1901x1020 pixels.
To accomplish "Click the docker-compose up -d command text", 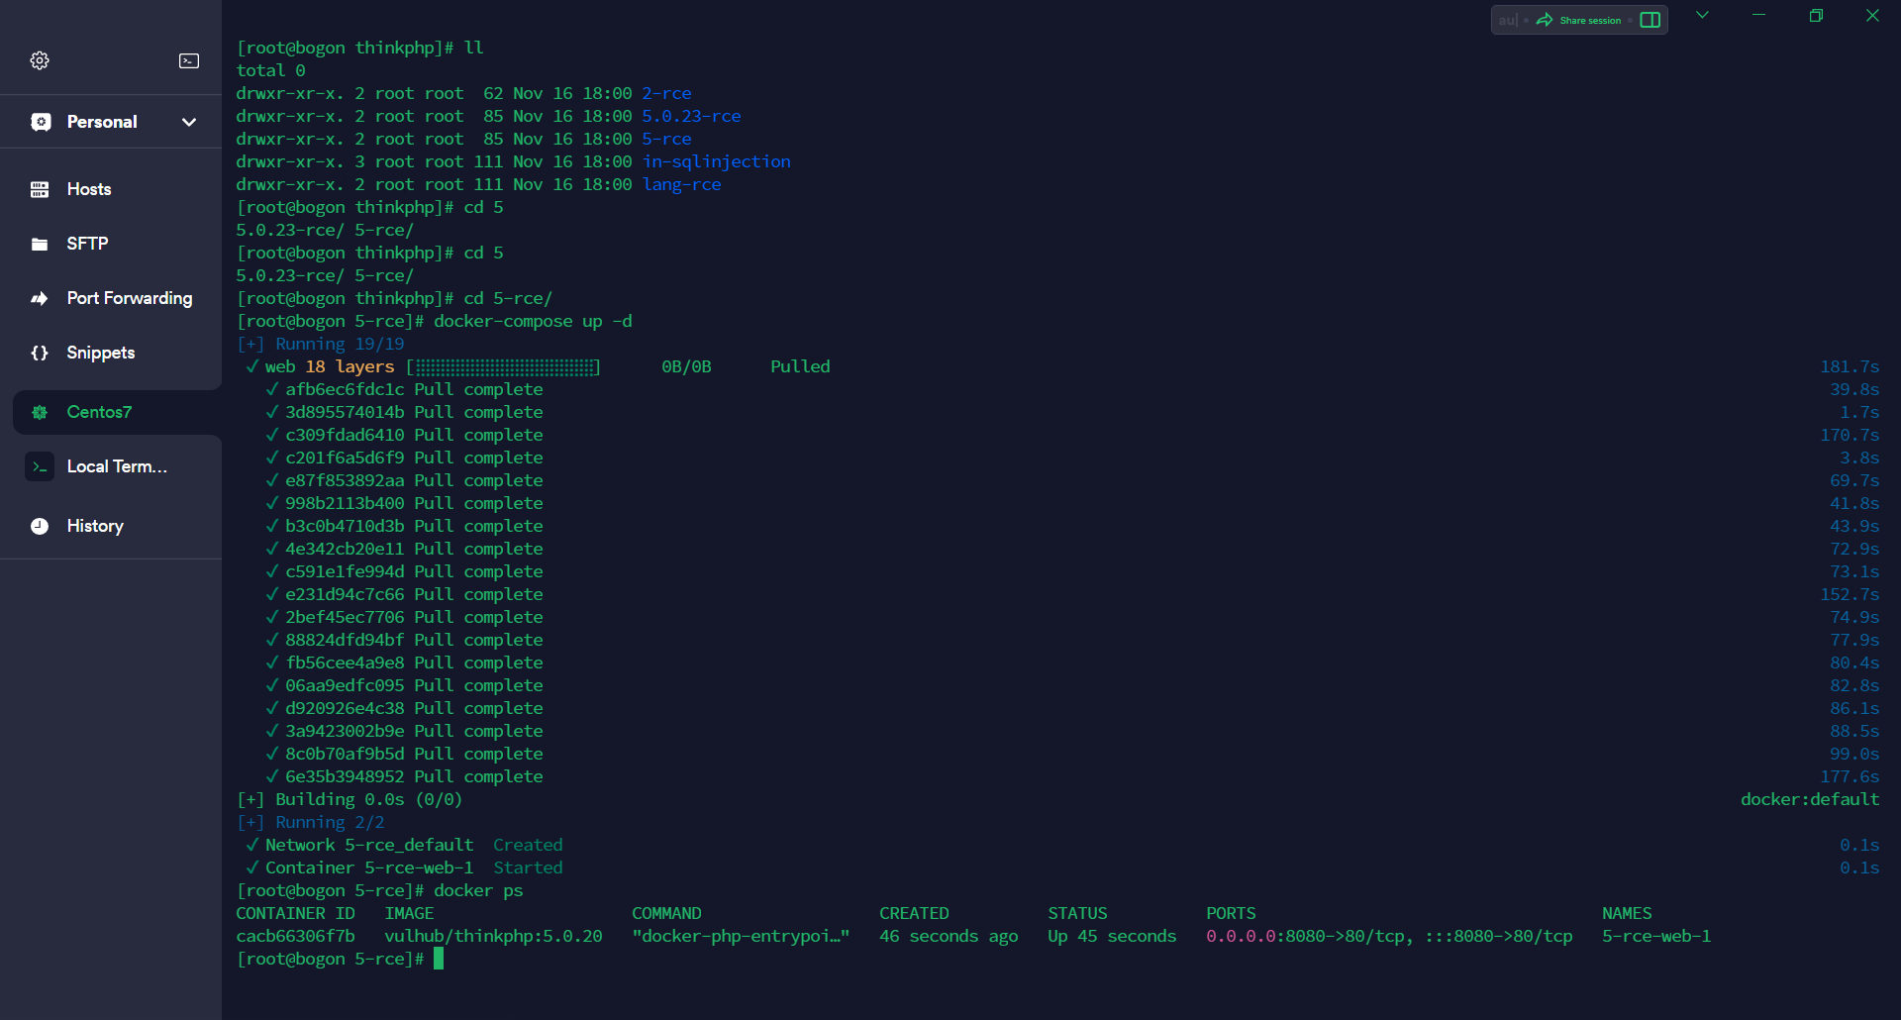I will (533, 321).
